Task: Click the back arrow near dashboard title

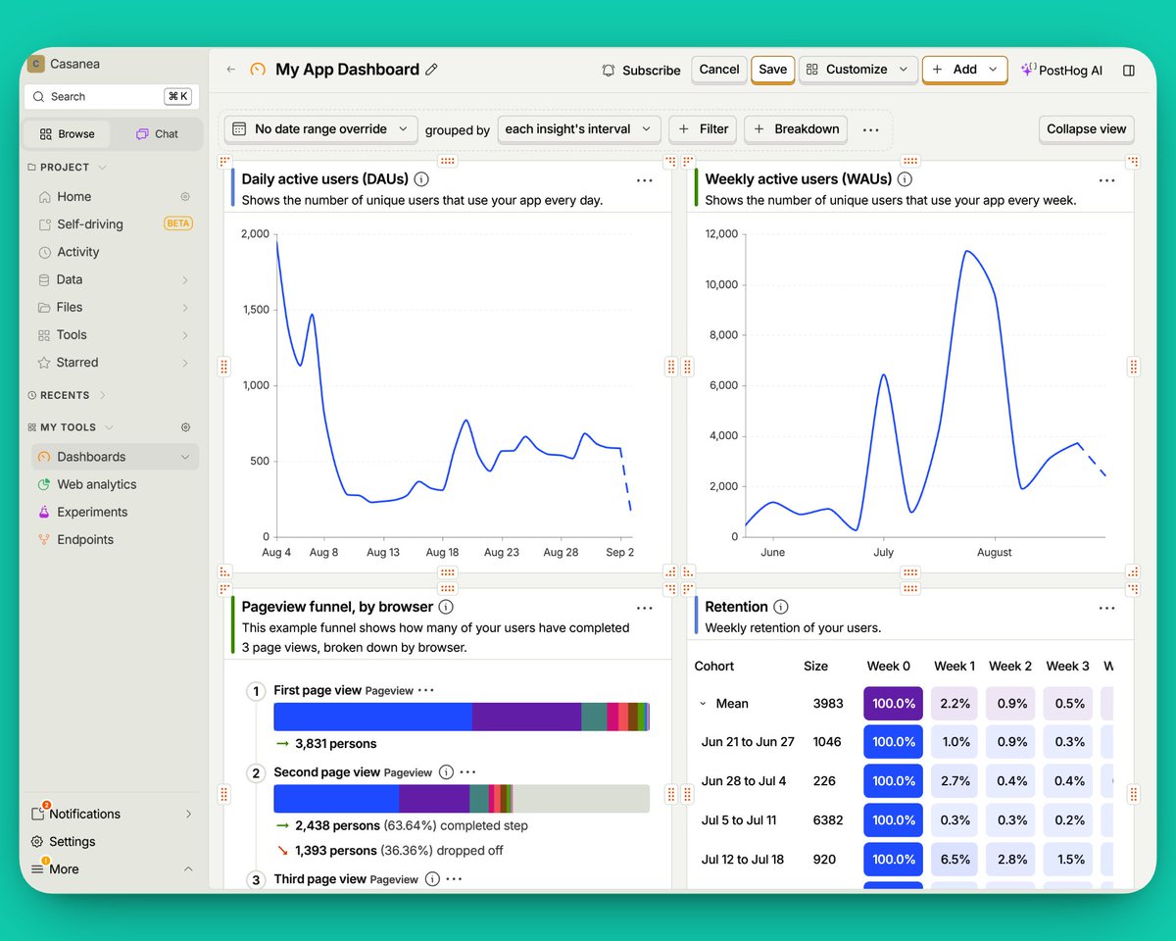Action: tap(231, 70)
